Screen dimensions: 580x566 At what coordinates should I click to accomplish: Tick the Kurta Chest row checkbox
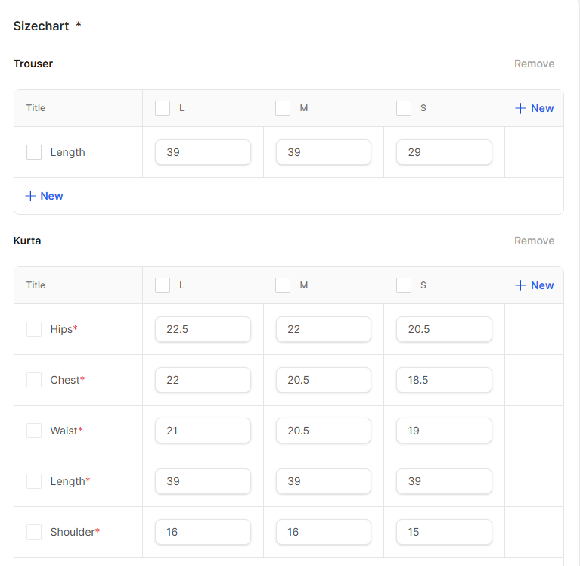[34, 380]
